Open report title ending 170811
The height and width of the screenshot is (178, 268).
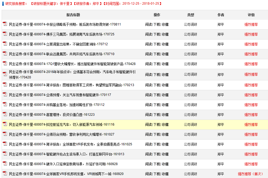[65, 24]
